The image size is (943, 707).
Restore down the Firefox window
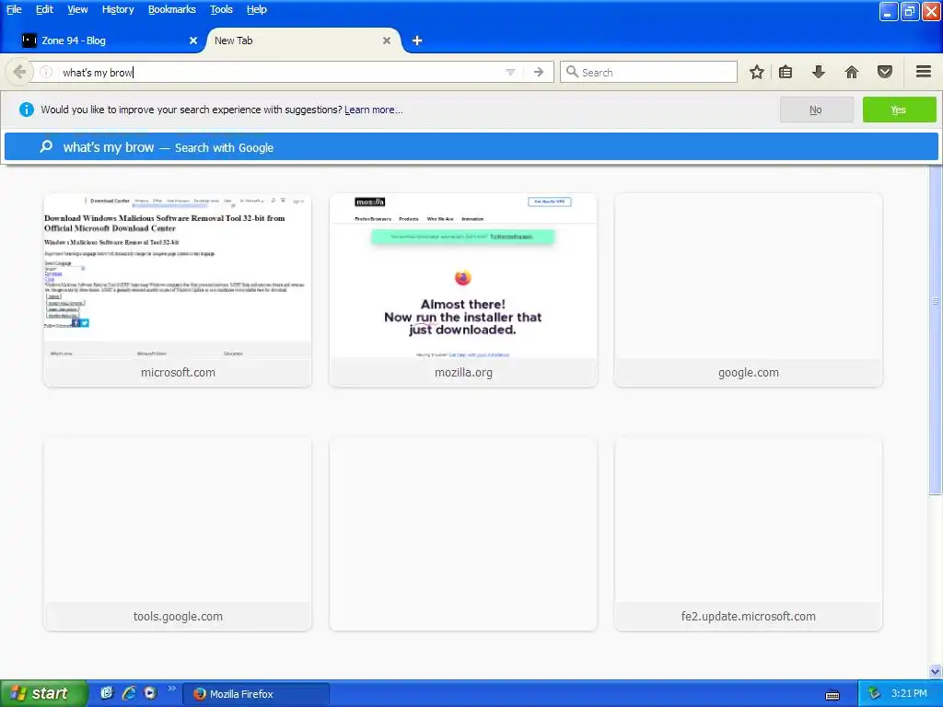pos(909,11)
